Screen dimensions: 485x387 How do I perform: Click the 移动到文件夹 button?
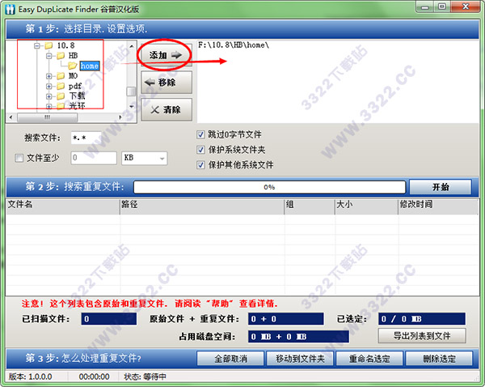coord(300,359)
